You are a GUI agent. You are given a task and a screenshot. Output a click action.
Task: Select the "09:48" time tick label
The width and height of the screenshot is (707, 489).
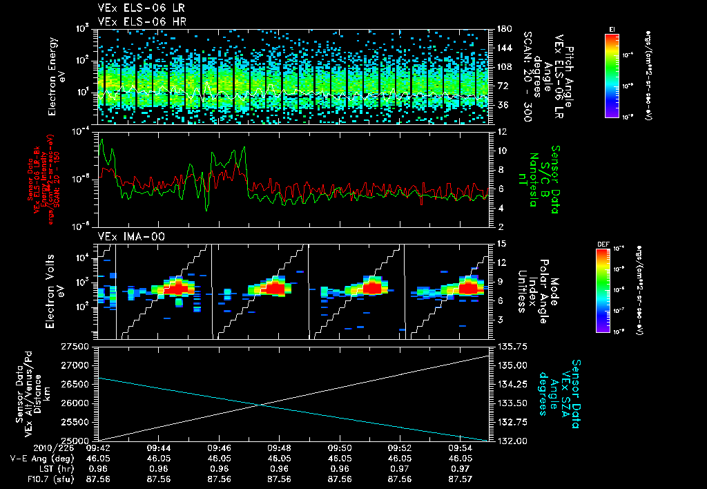(x=279, y=448)
